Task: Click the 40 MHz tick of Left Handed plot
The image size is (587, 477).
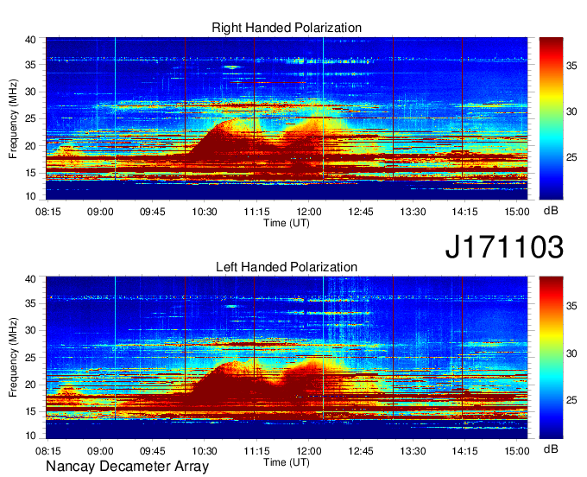Action: [x=30, y=279]
